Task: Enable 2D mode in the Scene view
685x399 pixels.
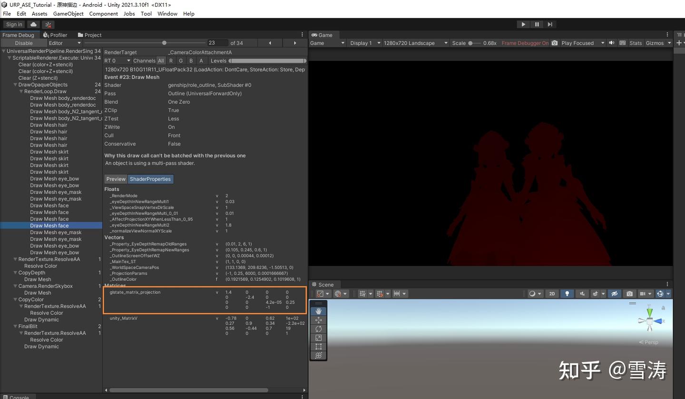Action: click(552, 294)
